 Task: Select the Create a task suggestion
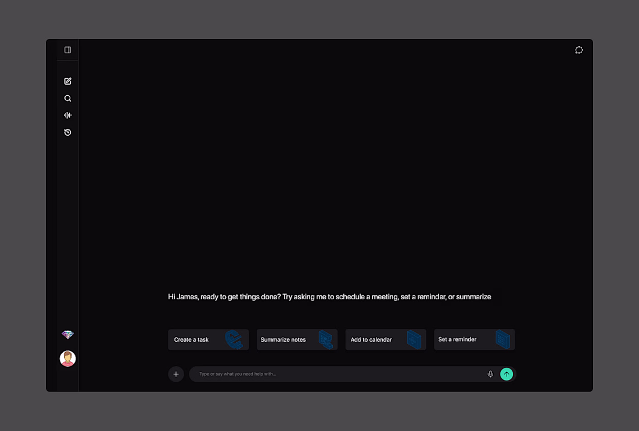tap(208, 339)
